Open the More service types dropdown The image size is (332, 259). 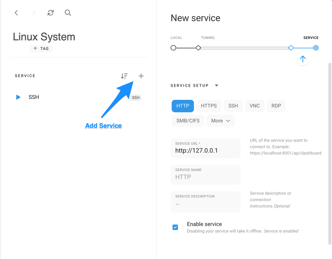click(x=220, y=120)
